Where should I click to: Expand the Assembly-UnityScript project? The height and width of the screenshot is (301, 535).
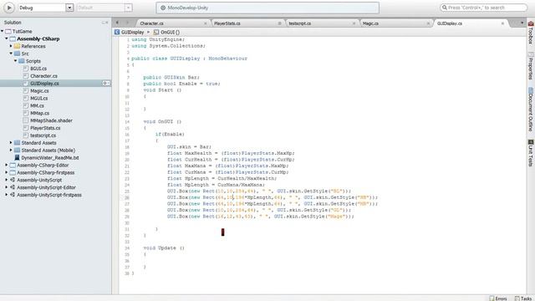(7, 180)
